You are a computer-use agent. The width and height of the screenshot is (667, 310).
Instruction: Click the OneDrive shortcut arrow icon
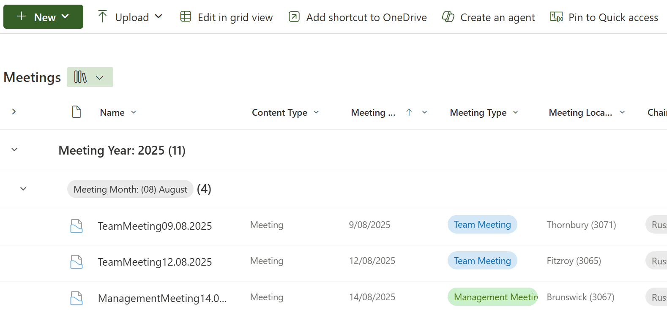click(x=294, y=16)
